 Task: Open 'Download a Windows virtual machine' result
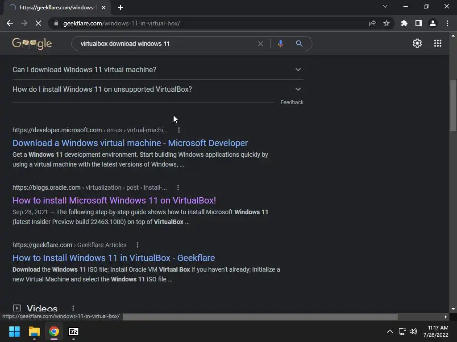130,143
